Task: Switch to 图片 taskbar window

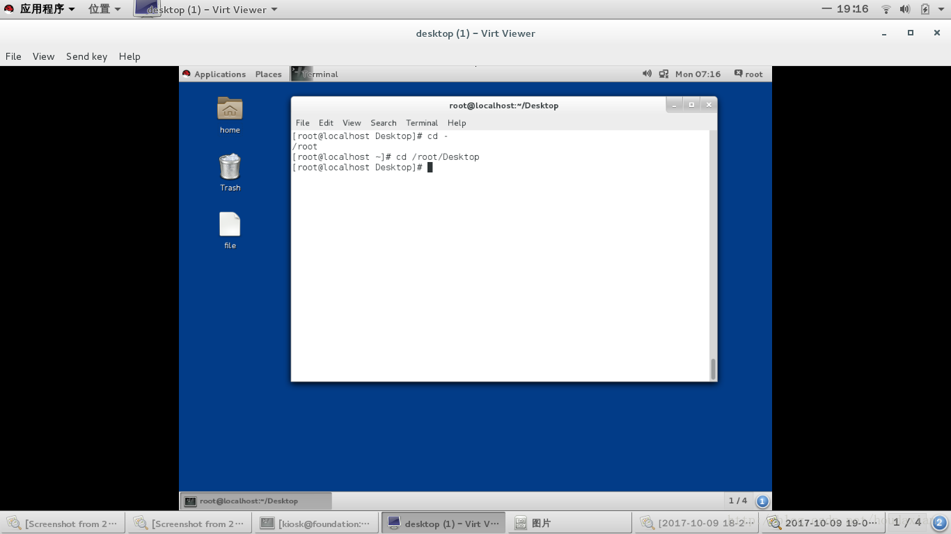Action: pos(570,523)
